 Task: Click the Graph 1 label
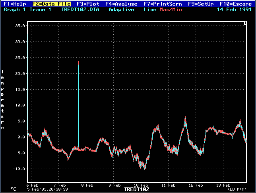click(14, 9)
